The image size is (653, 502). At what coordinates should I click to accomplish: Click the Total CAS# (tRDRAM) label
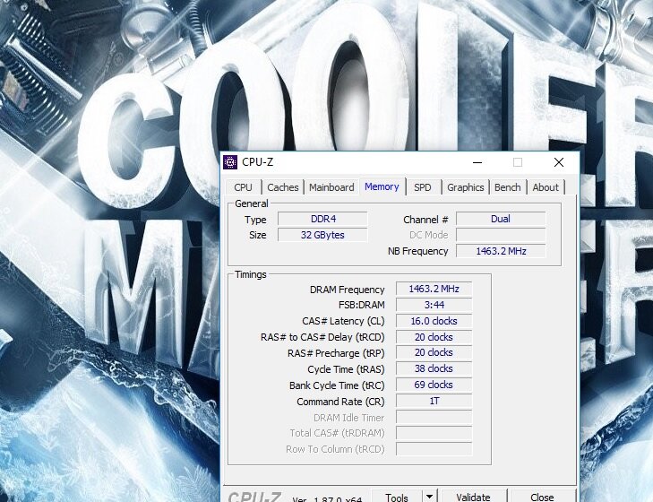coord(337,434)
